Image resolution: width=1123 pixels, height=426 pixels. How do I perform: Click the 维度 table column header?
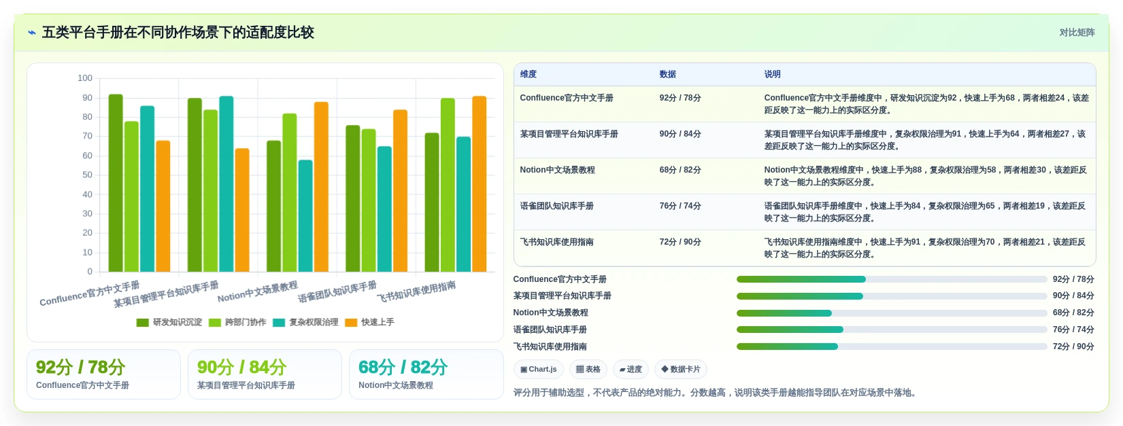(529, 74)
